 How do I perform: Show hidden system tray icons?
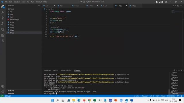click(x=148, y=100)
